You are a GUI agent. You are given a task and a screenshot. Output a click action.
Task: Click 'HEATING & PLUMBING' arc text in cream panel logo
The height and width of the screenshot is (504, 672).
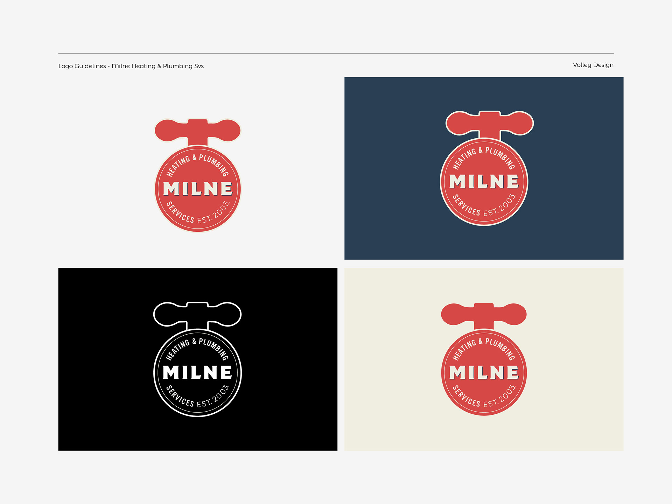[x=484, y=349]
